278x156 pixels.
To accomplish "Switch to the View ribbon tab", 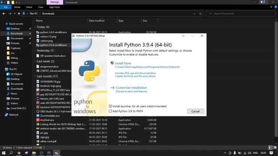I will 40,7.
